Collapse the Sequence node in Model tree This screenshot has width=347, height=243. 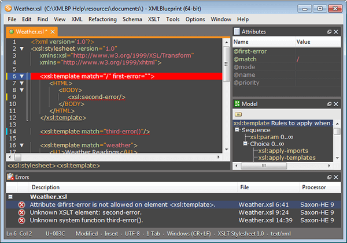pos(237,130)
